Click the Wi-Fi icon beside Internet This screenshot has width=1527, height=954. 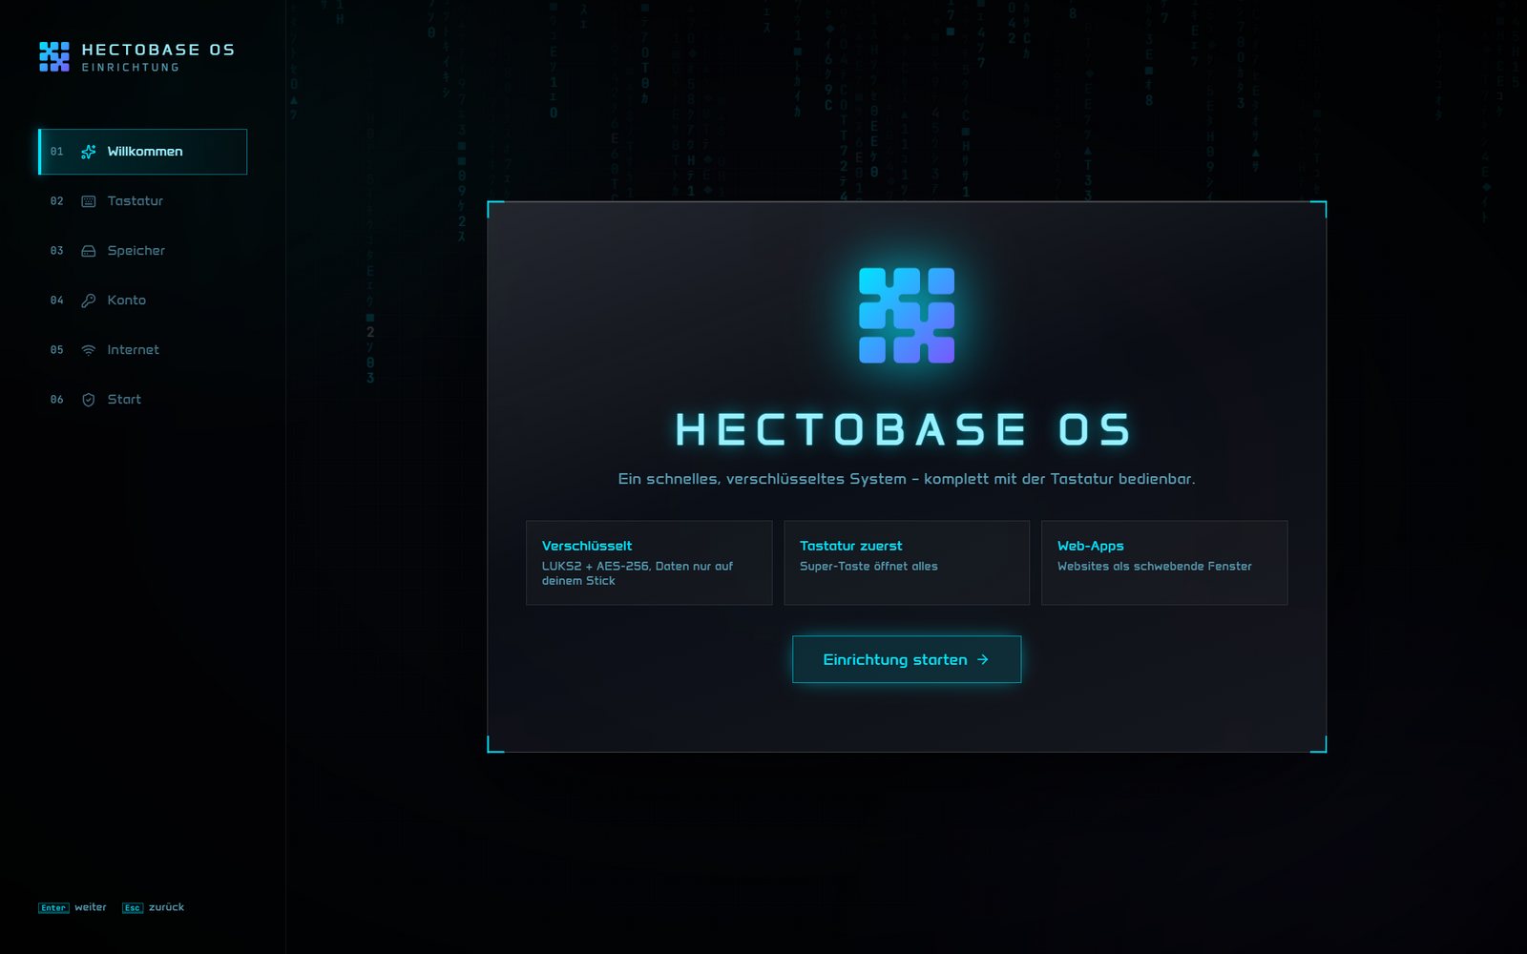pyautogui.click(x=89, y=350)
